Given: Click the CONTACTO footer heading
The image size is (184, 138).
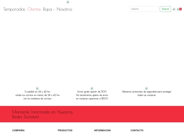Looking at the screenshot, I should (x=137, y=131).
